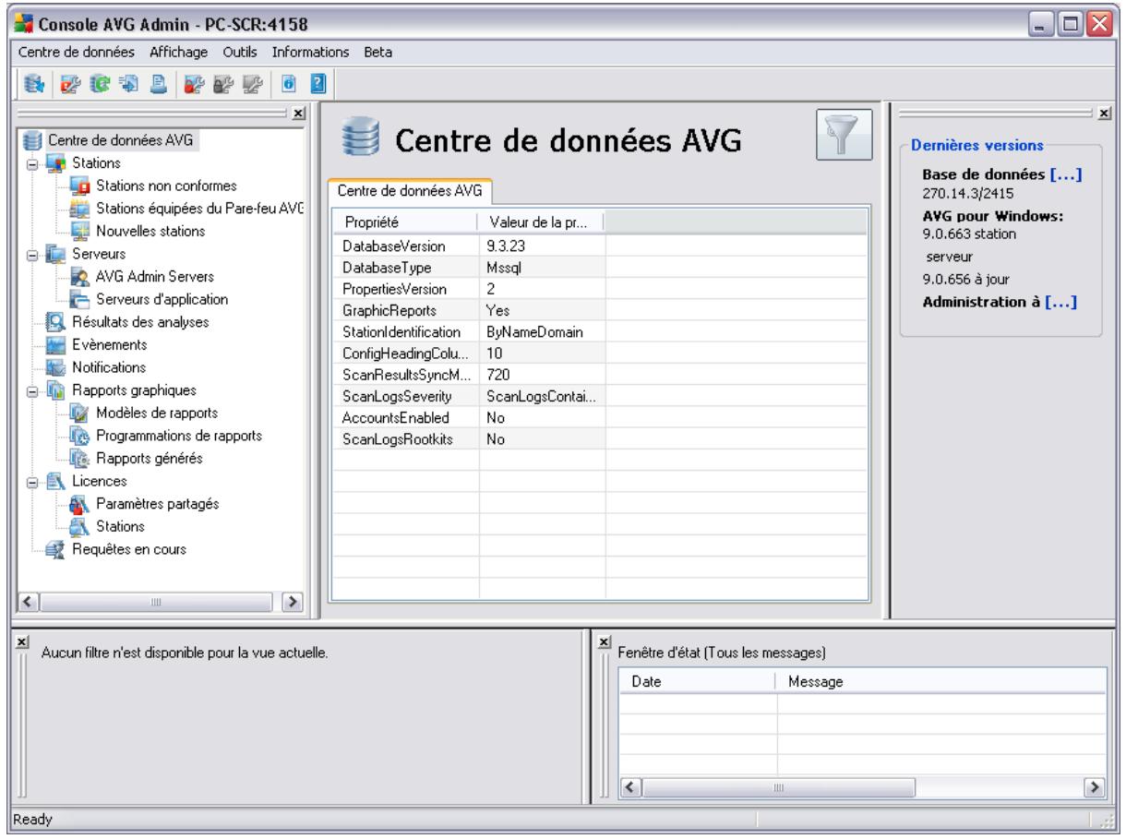The image size is (1126, 839).
Task: Select Stations under Licences
Action: tap(120, 526)
